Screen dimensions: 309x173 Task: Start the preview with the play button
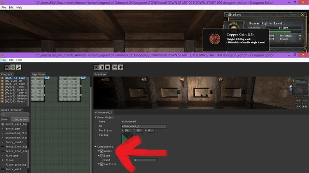[96, 67]
